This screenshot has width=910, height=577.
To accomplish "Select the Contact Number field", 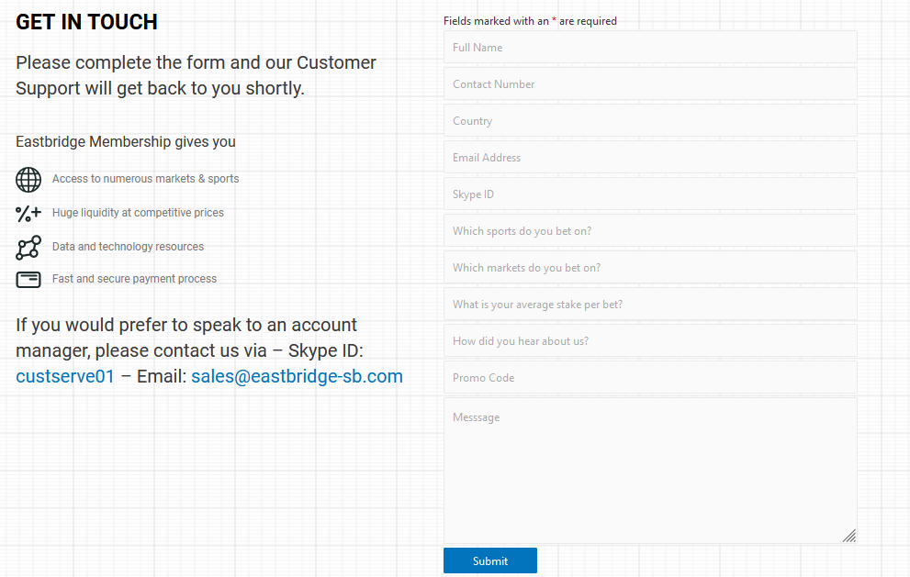I will [650, 84].
